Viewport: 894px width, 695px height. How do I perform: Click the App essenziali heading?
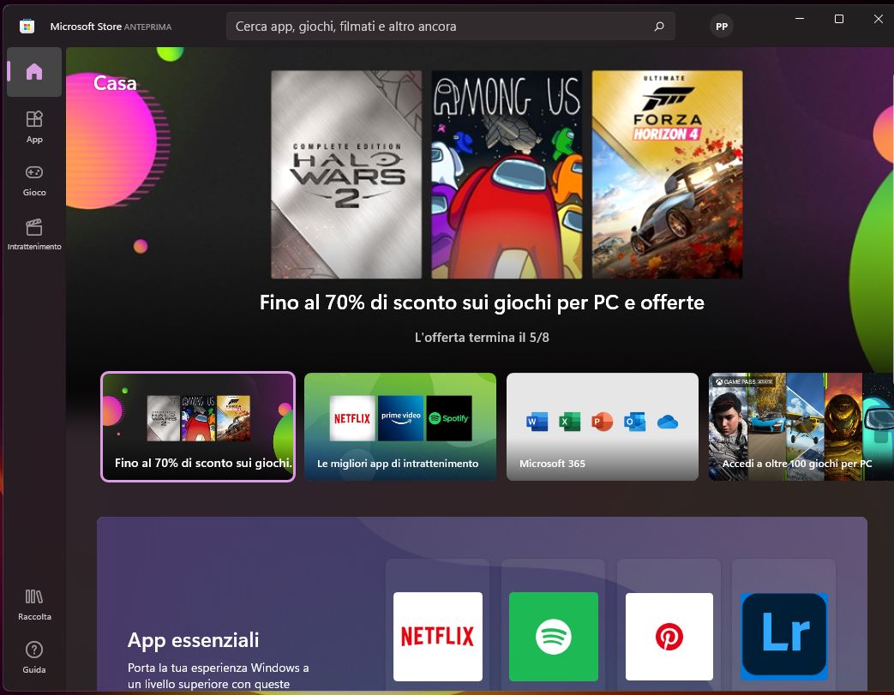point(193,640)
